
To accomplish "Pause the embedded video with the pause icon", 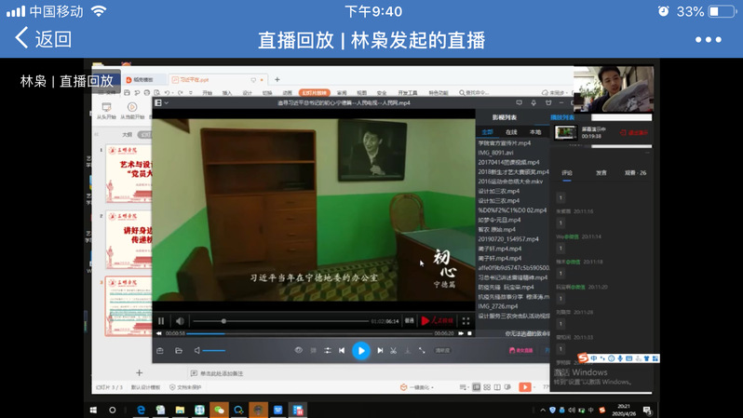I will (161, 321).
